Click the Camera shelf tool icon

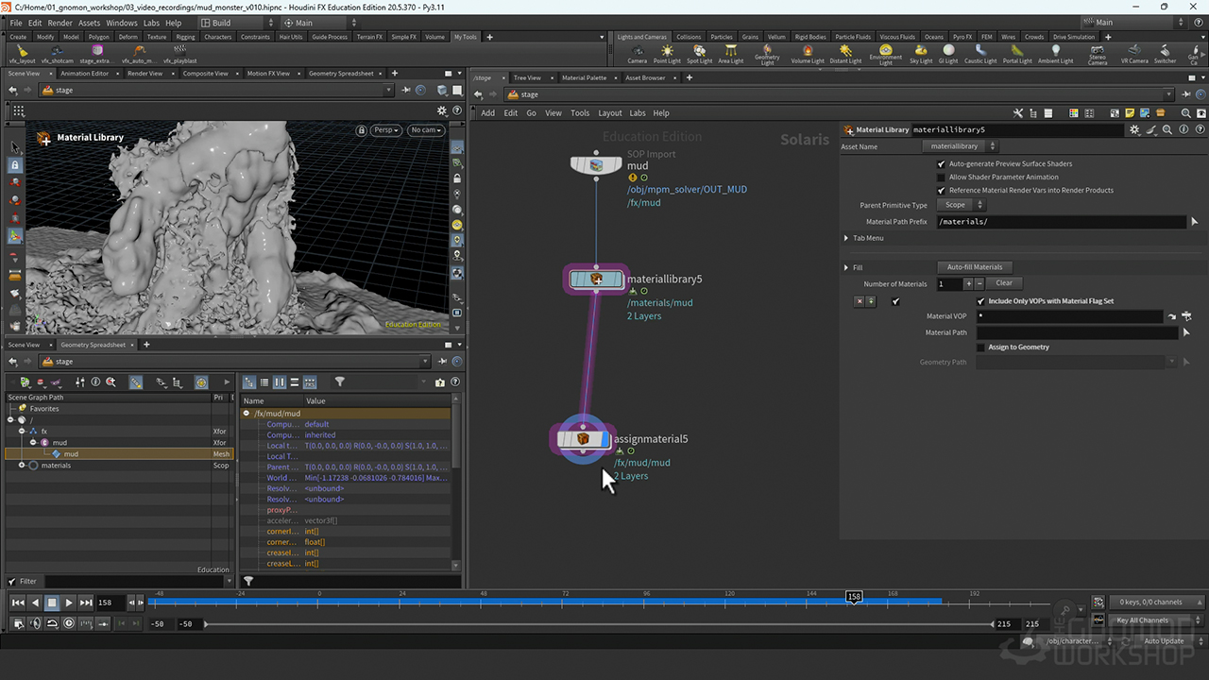[x=638, y=51]
